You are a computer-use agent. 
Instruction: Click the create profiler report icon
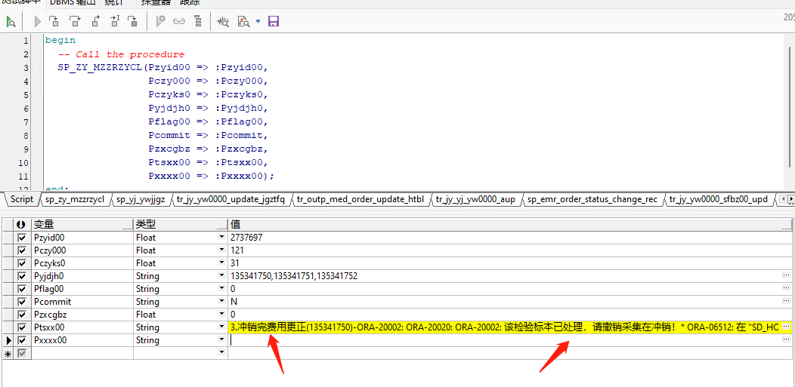223,22
